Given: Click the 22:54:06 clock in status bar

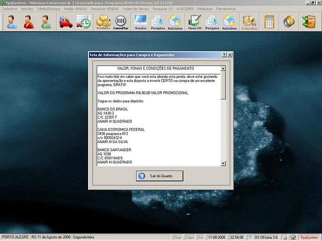Looking at the screenshot, I should coord(237,237).
